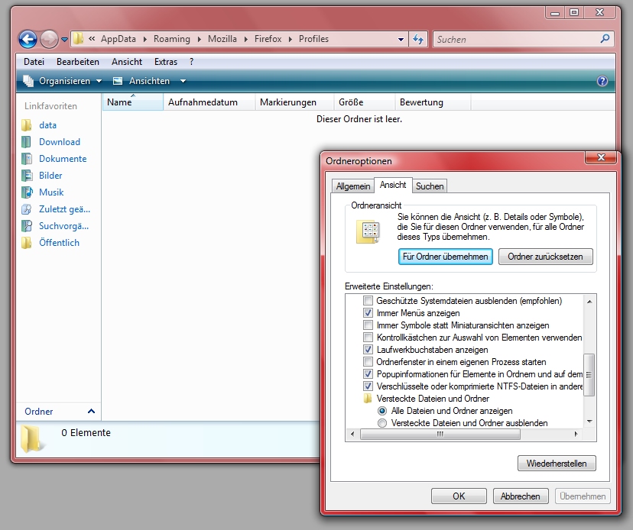Click the Bilder icon in sidebar
The image size is (633, 530).
click(27, 176)
